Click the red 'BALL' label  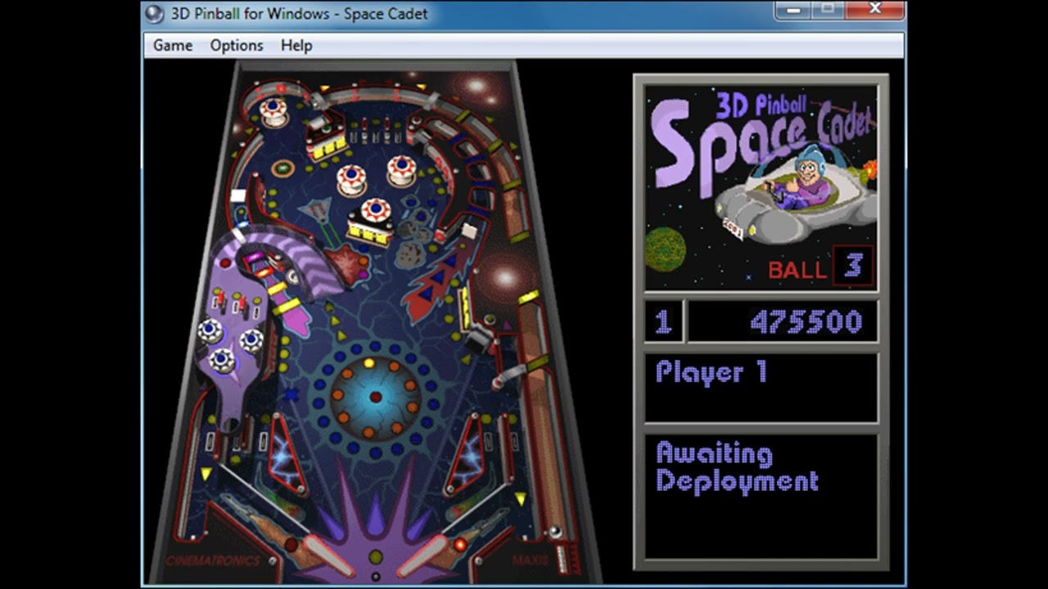tap(797, 271)
